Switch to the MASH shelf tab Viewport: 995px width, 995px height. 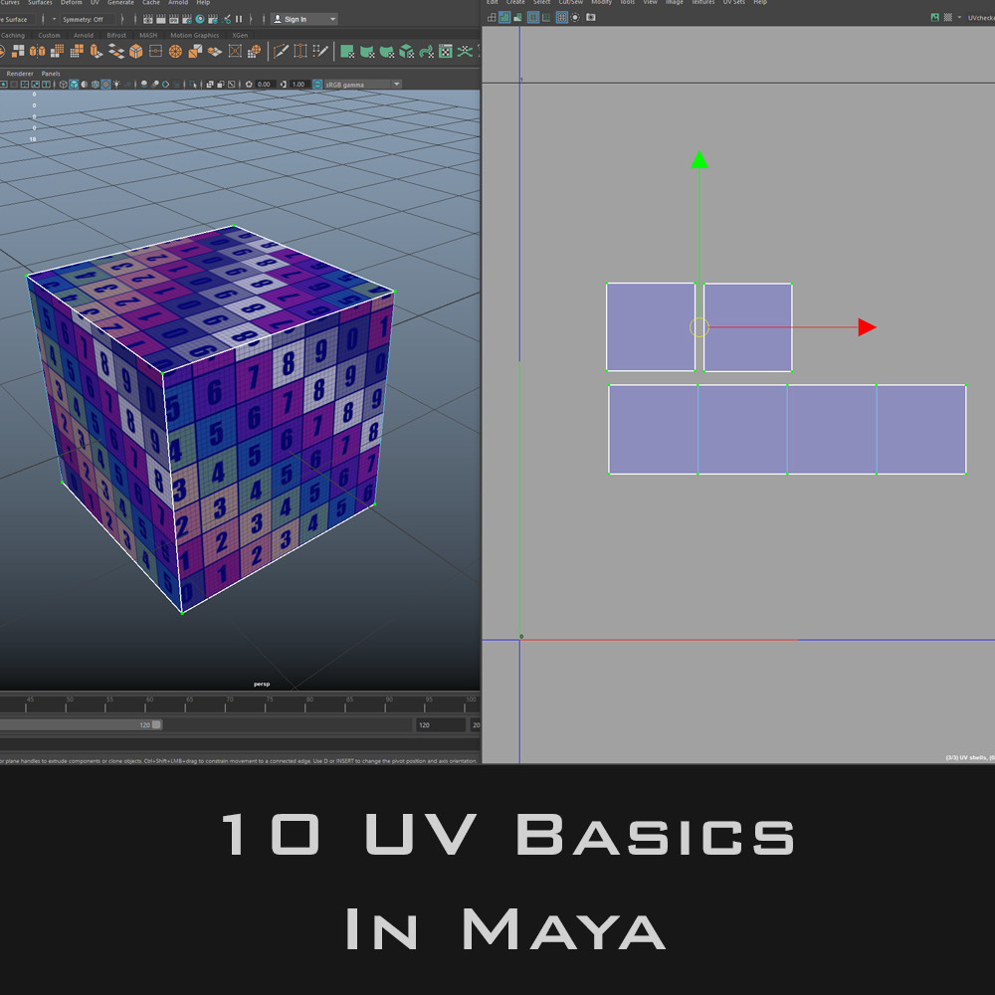148,36
